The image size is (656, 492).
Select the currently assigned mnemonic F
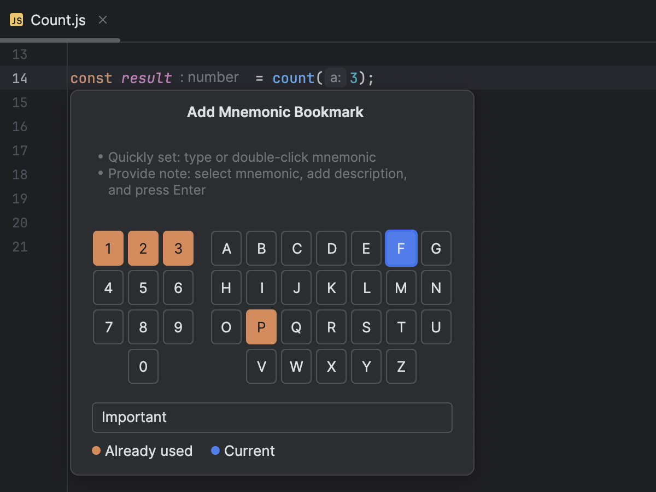(x=401, y=248)
